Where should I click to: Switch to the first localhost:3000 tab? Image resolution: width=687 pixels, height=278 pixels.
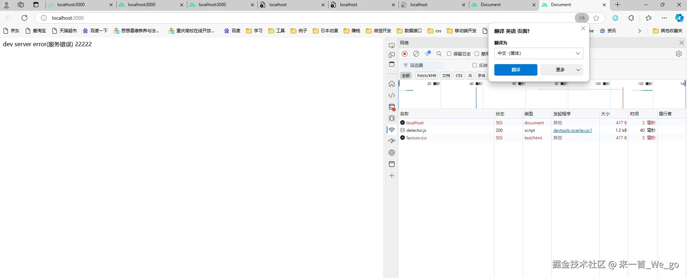80,5
